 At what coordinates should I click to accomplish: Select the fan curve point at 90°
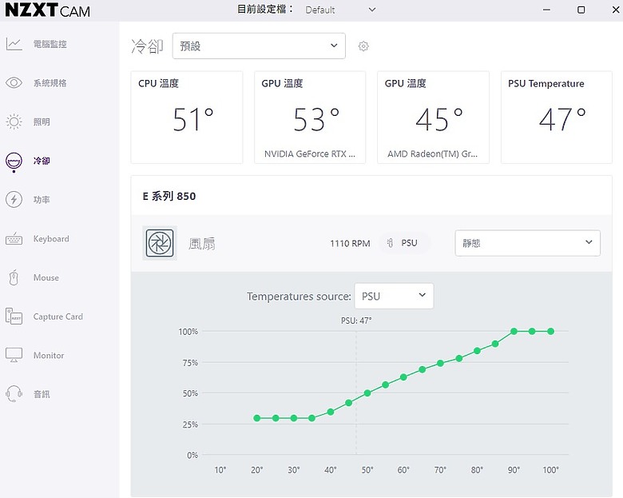click(514, 332)
